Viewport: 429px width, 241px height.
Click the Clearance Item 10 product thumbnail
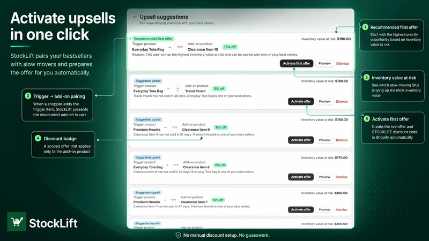(180, 47)
